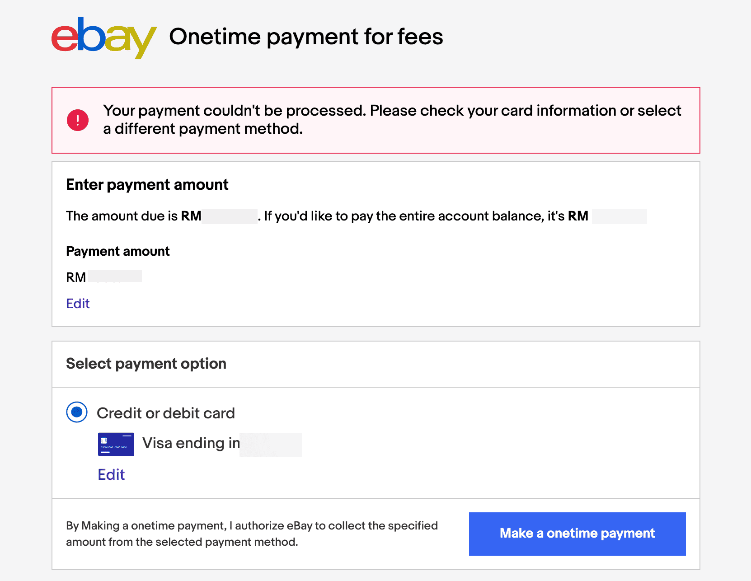
Task: Click the alert icon inside the error banner
Action: tap(77, 119)
